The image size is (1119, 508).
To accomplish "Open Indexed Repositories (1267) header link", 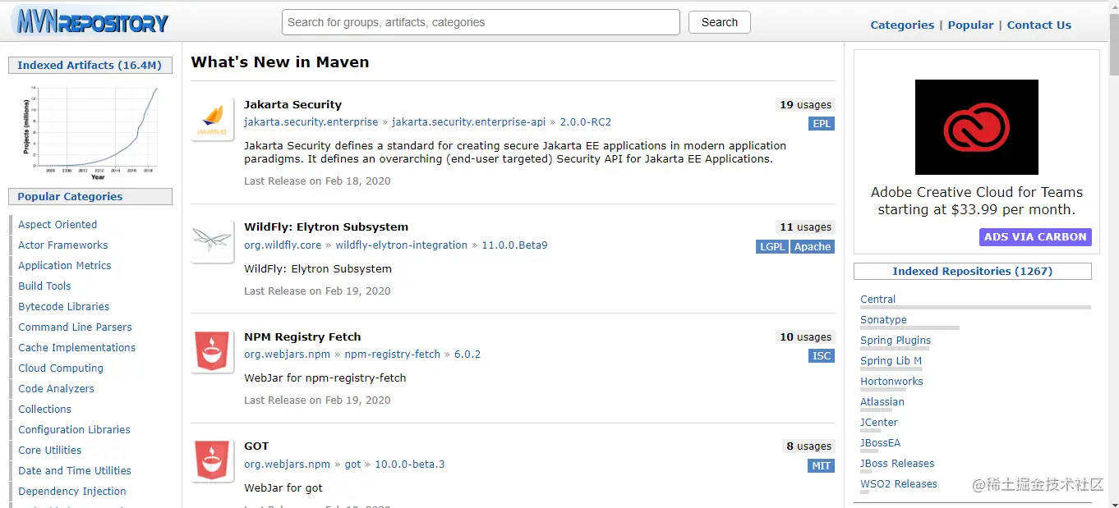I will (x=973, y=271).
